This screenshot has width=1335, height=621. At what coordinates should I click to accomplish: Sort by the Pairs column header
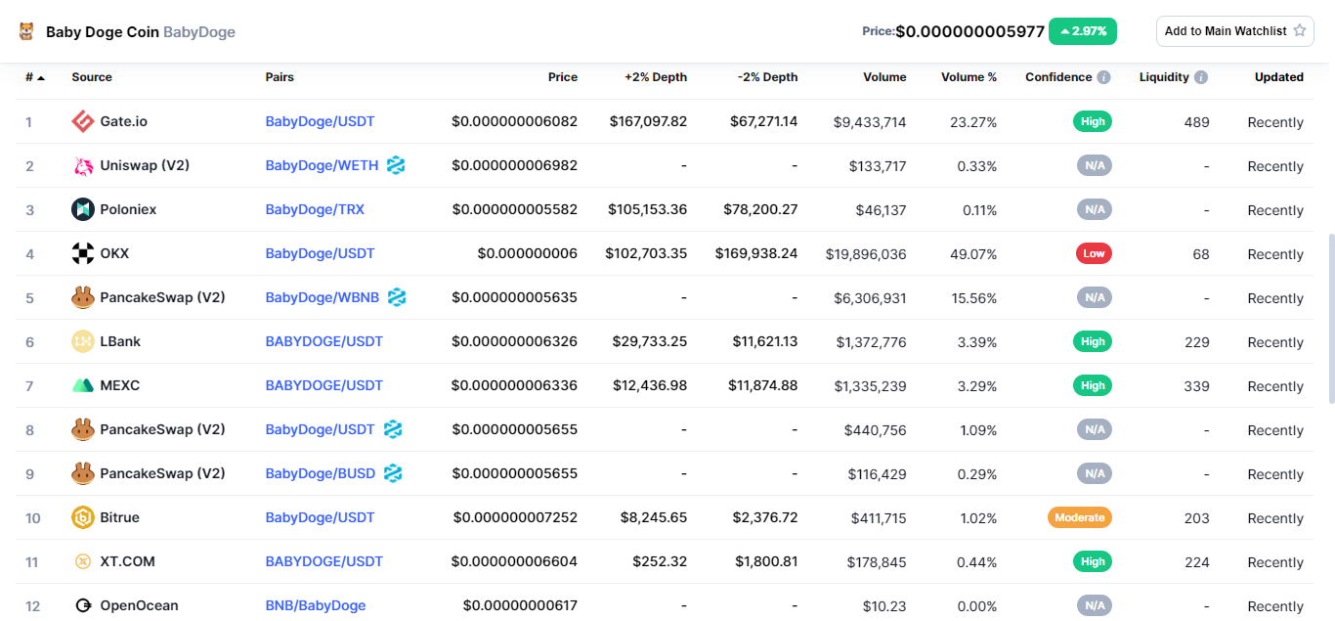point(280,77)
